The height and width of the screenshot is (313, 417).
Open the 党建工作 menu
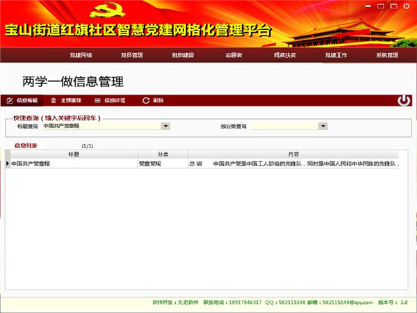pos(336,55)
